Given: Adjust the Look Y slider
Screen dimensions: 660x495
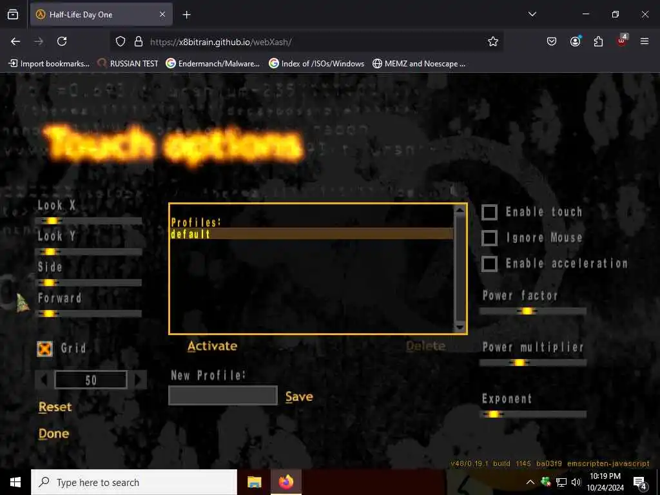Looking at the screenshot, I should [89, 252].
